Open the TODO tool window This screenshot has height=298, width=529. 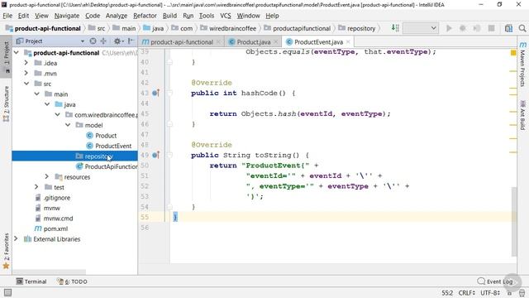[x=72, y=281]
